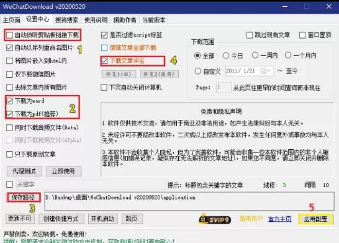
Task: Focus the Page number field
Action: (x=224, y=88)
